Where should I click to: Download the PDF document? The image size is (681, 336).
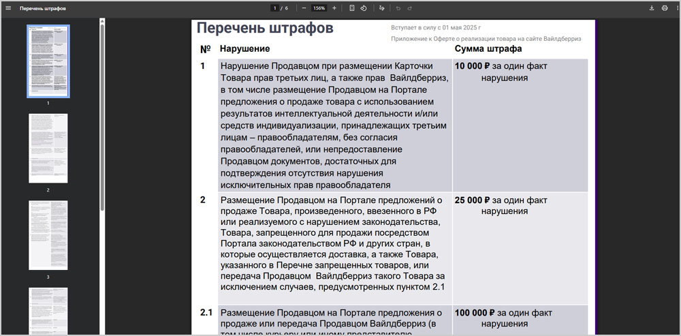click(652, 8)
